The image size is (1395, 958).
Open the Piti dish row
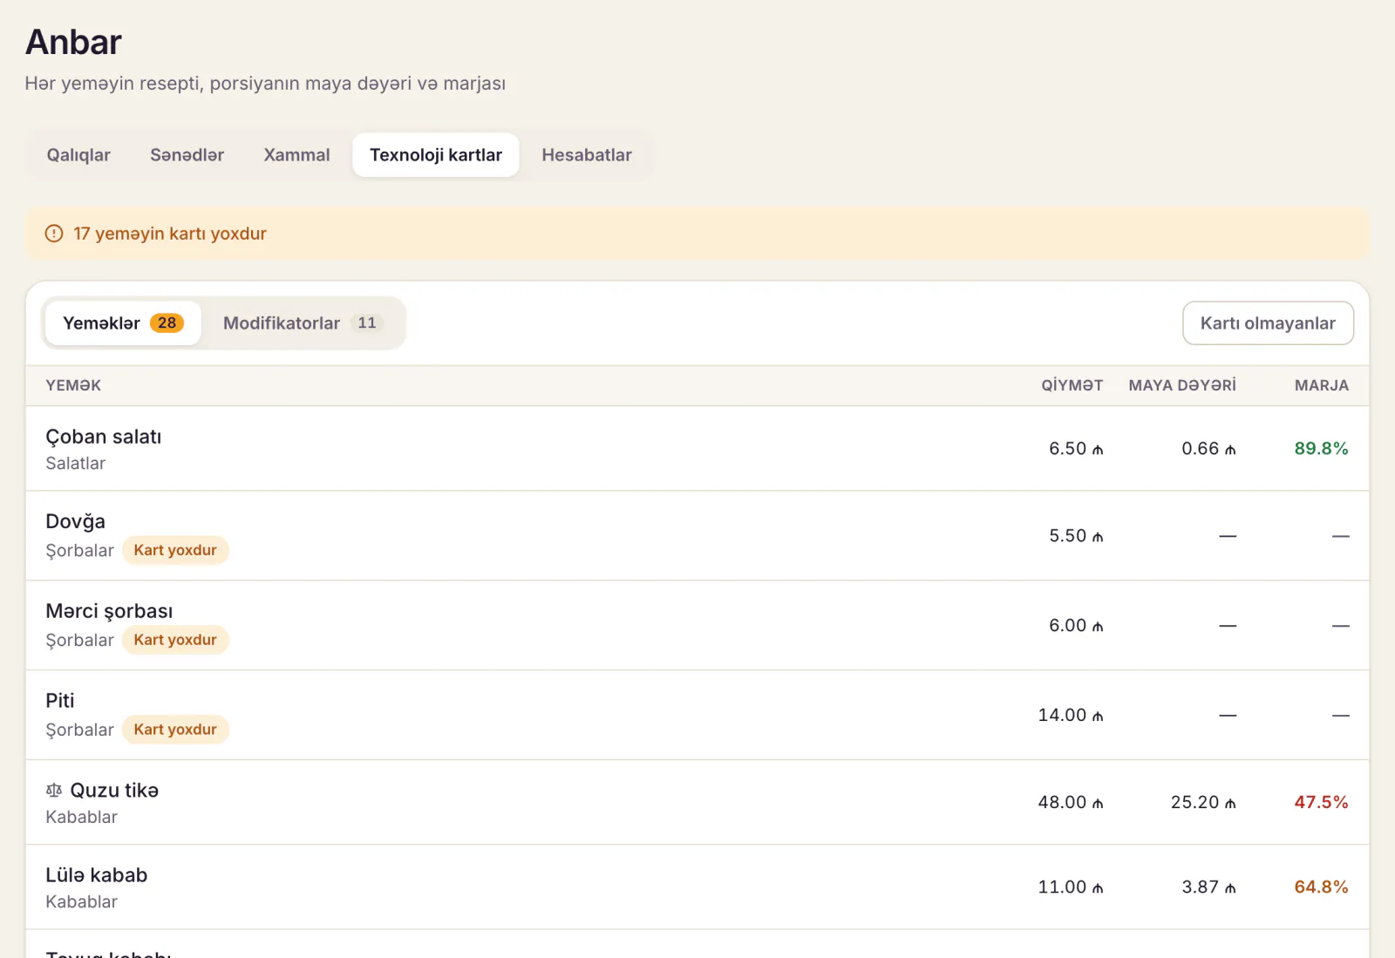[697, 716]
